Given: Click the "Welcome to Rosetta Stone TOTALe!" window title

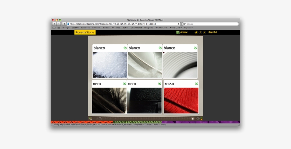Looking at the screenshot, I should tap(145, 20).
